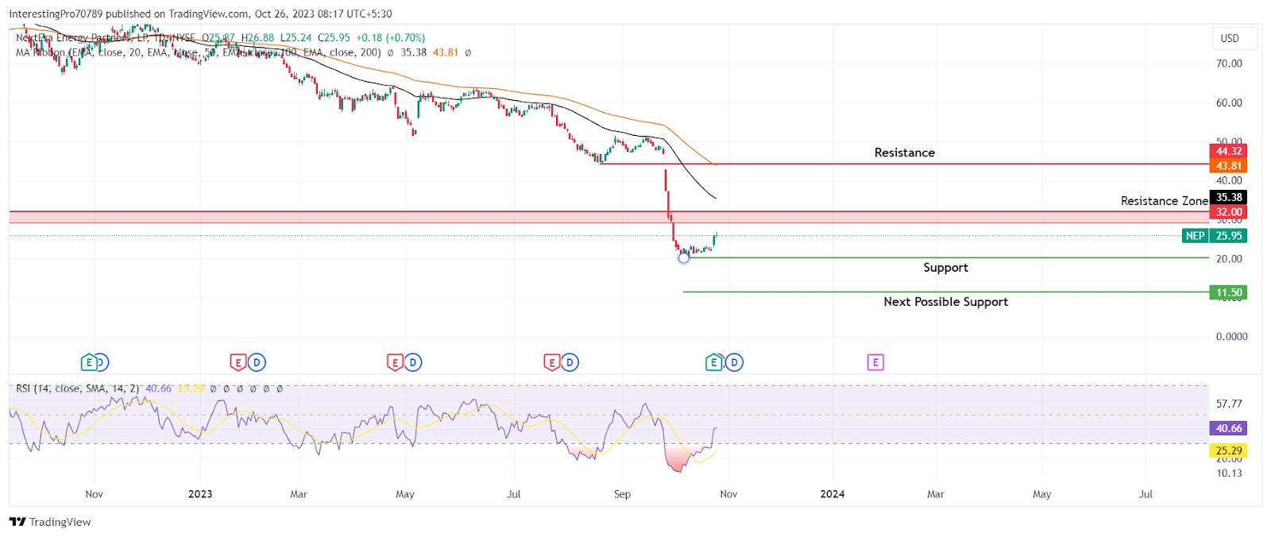
Task: Click the 0.0000 price axis value
Action: coord(1231,337)
